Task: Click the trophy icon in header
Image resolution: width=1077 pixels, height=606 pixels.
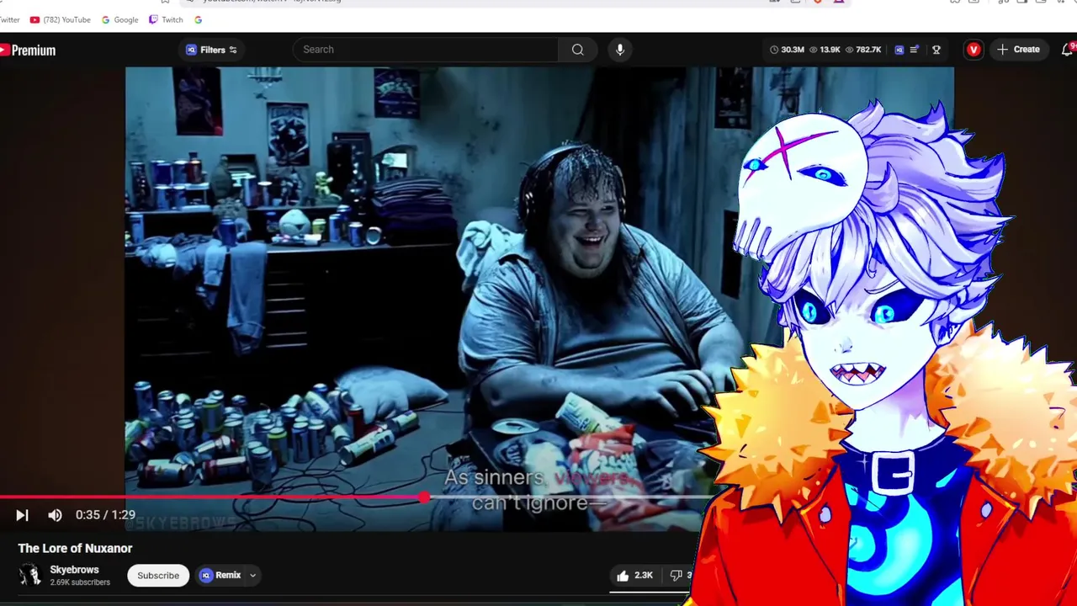Action: click(x=936, y=50)
